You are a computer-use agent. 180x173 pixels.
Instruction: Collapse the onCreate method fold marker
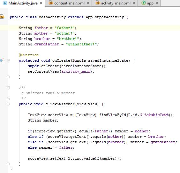8,60
